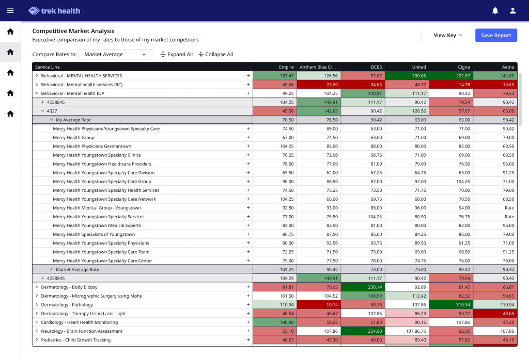Collapse the 4327 row group

click(x=42, y=111)
